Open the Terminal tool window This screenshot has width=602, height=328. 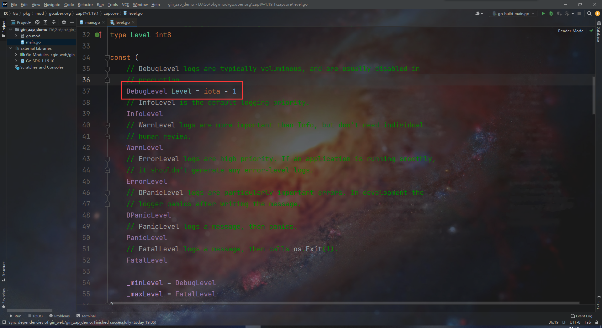coord(86,316)
